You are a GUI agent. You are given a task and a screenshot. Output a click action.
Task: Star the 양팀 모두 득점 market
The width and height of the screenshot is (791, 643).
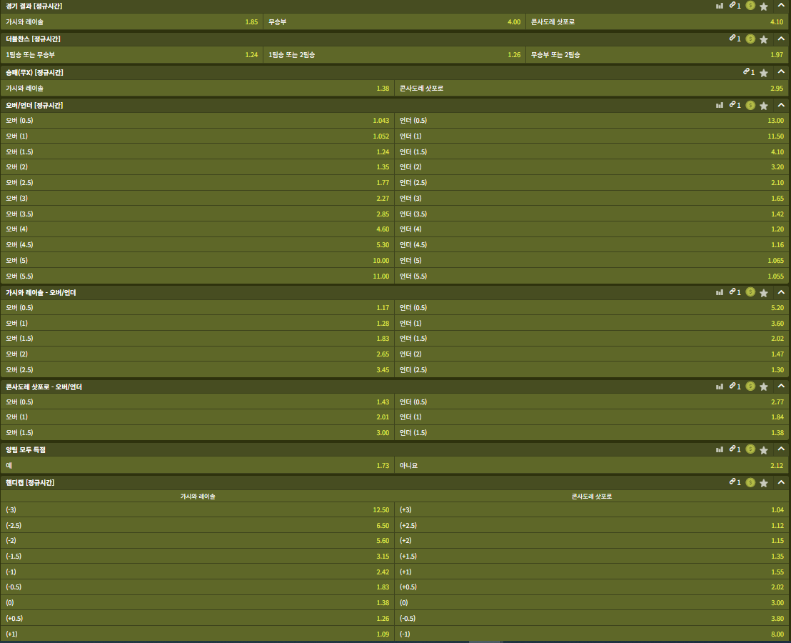click(x=764, y=449)
